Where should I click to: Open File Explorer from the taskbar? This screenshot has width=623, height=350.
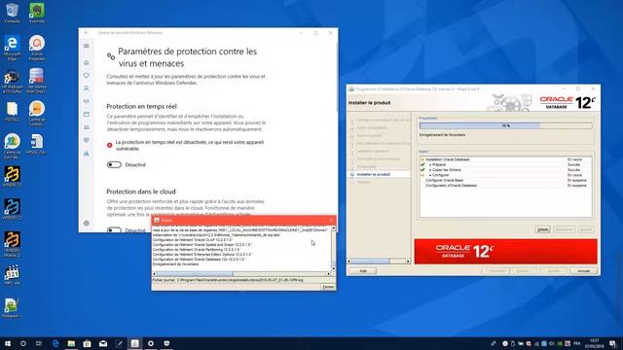click(x=71, y=343)
